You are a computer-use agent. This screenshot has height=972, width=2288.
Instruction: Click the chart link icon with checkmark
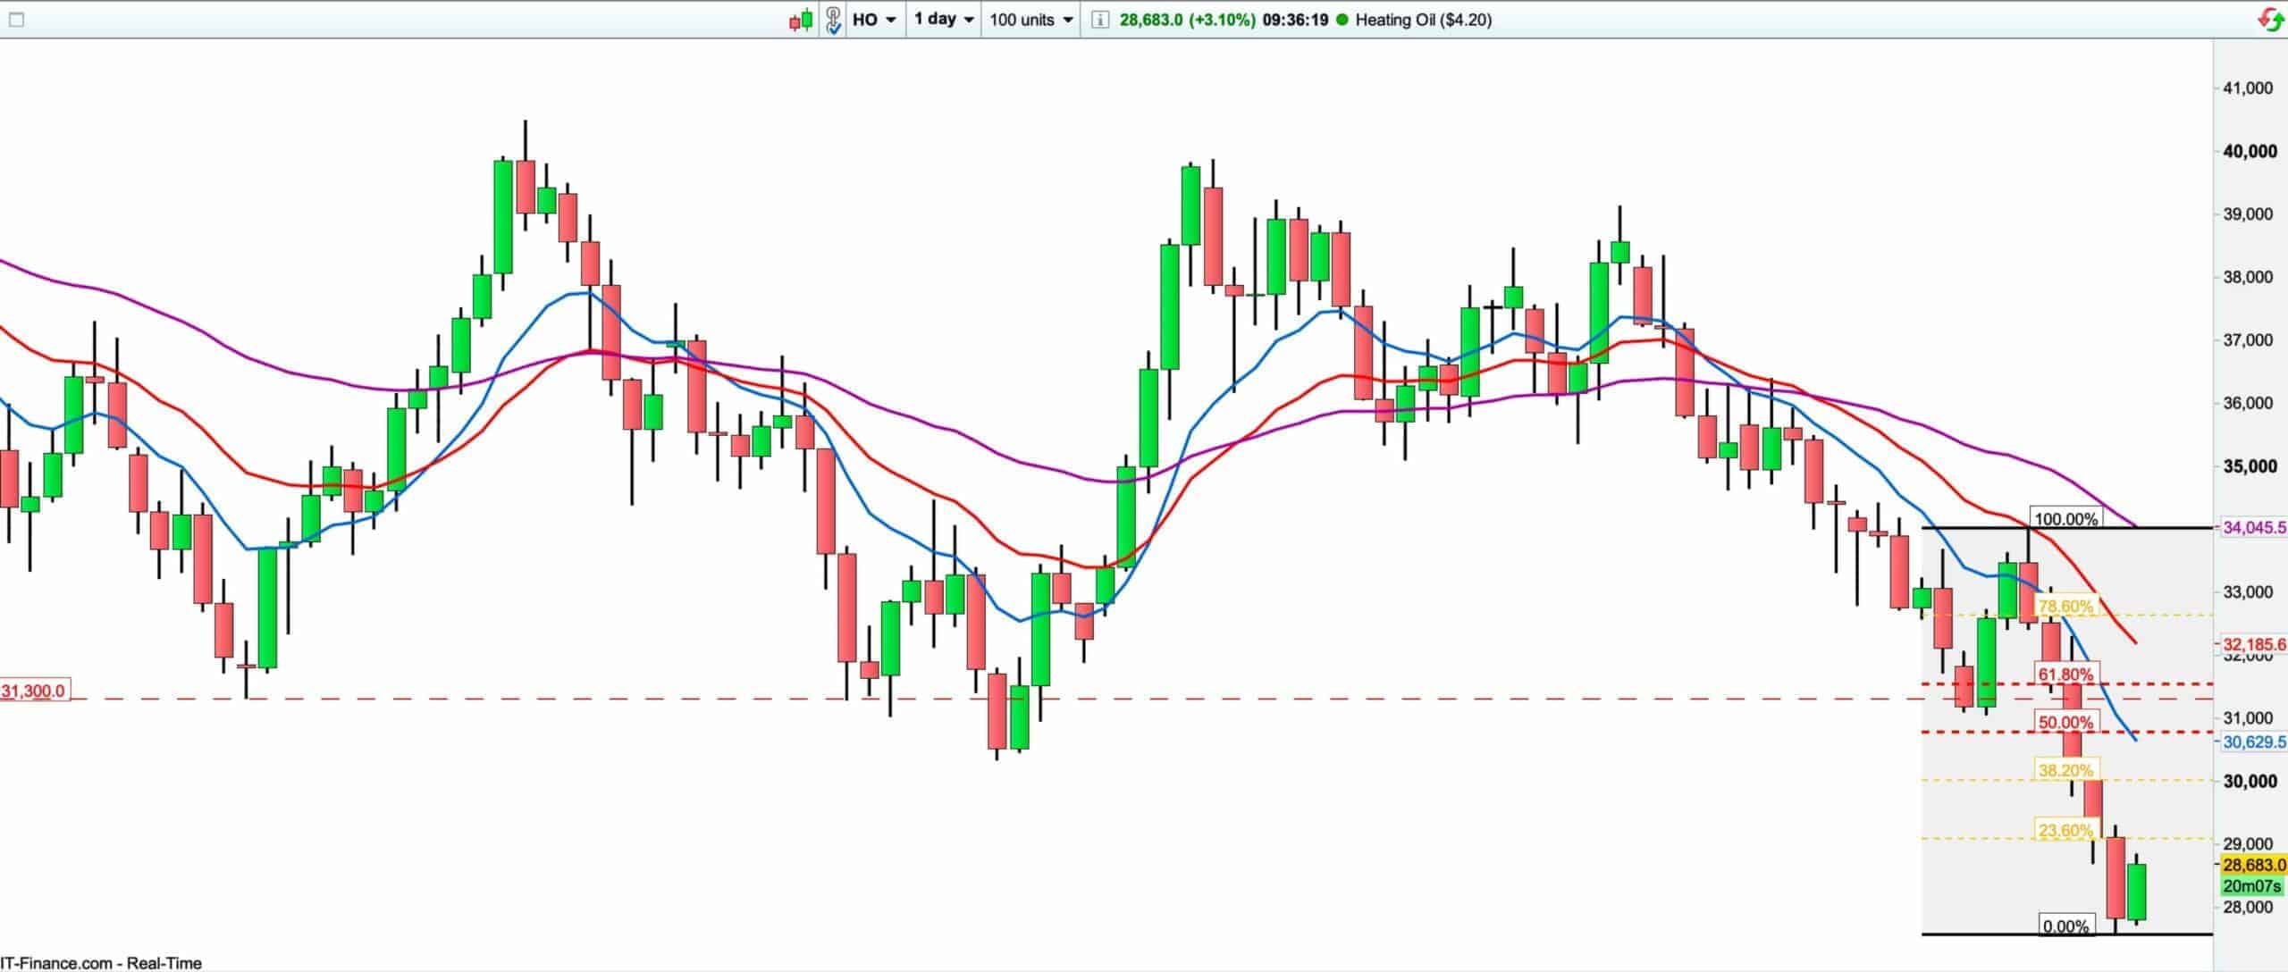click(833, 20)
